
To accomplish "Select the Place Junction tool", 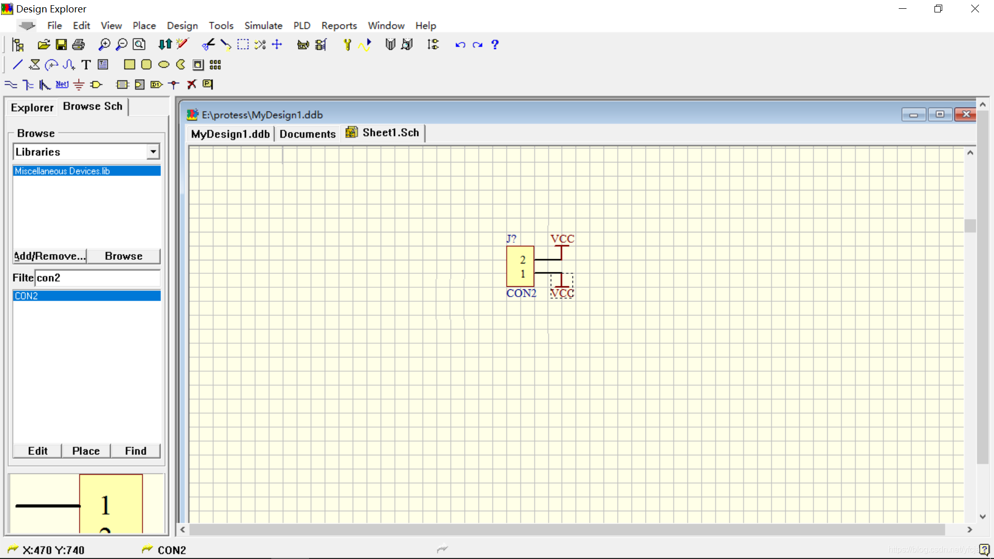I will tap(174, 84).
